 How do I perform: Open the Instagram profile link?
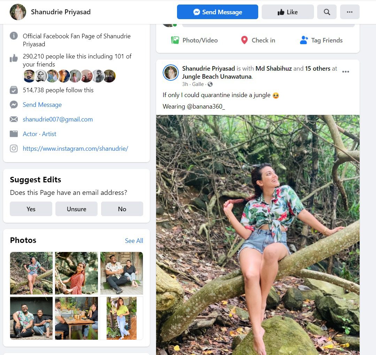coord(75,149)
